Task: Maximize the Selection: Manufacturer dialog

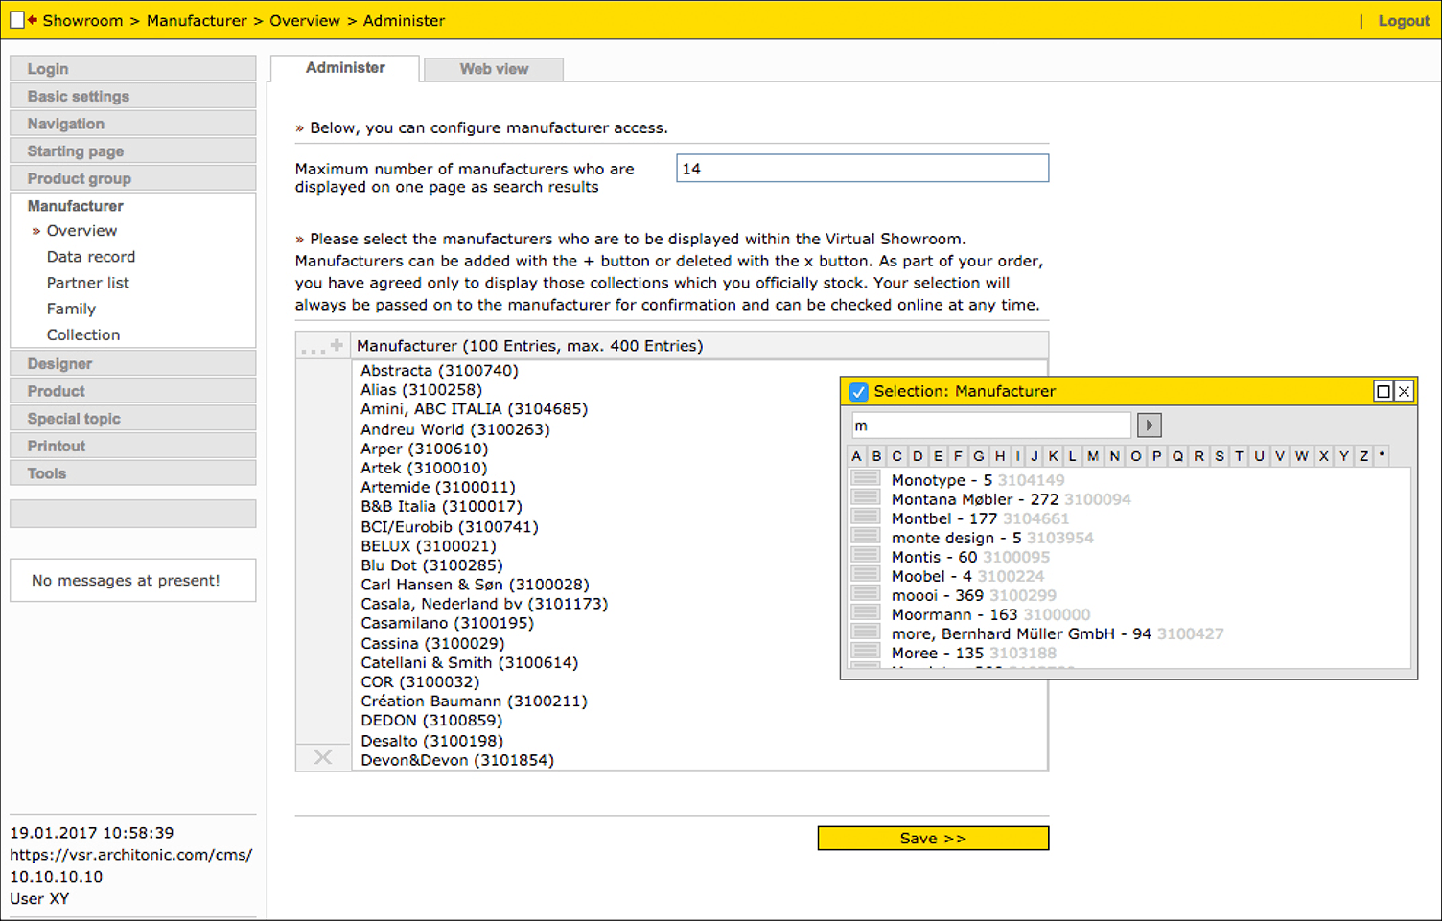Action: pos(1383,391)
